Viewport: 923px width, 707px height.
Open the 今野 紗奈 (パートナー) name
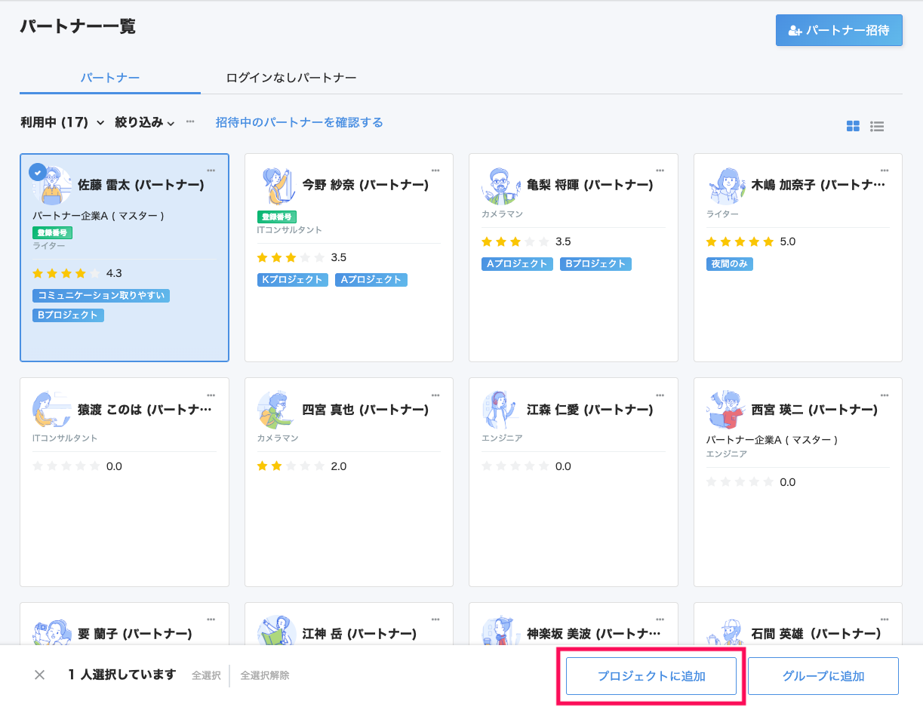pyautogui.click(x=365, y=185)
